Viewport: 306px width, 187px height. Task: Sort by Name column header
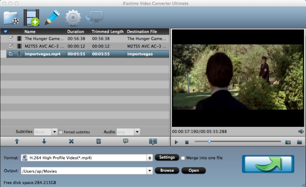[x=30, y=32]
